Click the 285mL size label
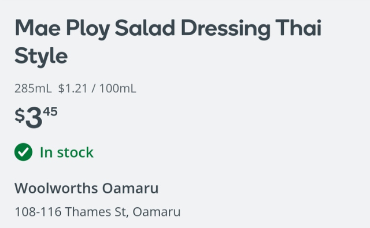Image resolution: width=370 pixels, height=228 pixels. pos(33,88)
